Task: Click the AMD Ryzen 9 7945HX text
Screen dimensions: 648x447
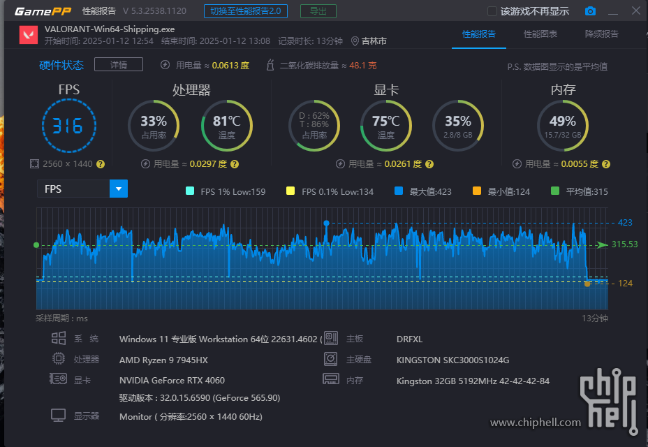Action: coord(163,360)
